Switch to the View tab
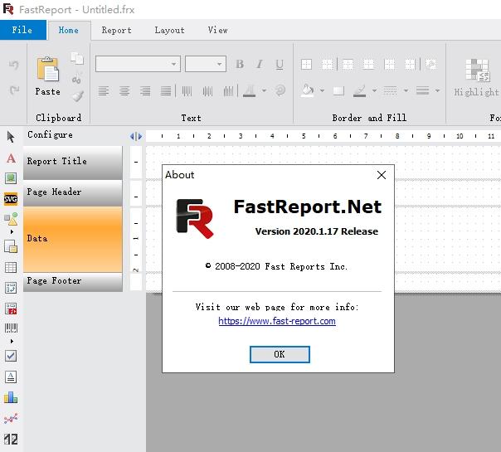Viewport: 501px width, 452px height. coord(217,30)
